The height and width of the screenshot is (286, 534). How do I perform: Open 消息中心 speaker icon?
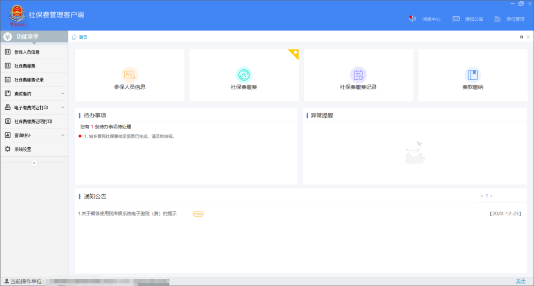413,19
